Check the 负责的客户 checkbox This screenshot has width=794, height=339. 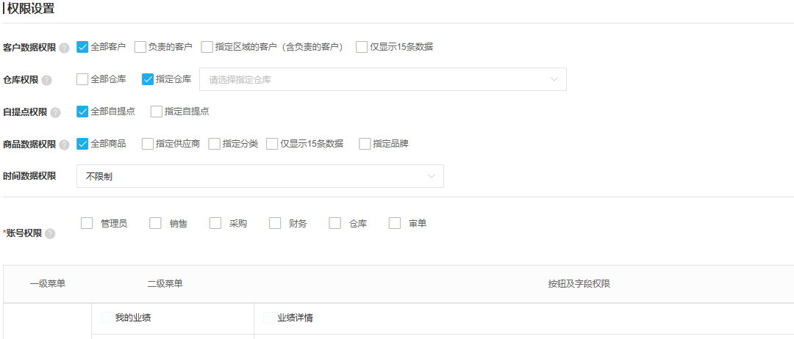click(x=140, y=47)
